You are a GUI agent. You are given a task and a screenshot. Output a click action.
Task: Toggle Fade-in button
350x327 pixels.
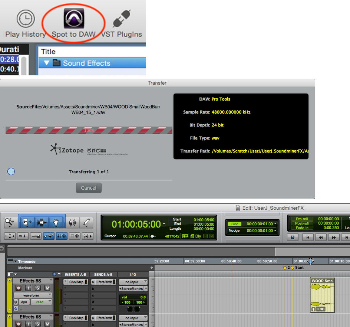click(x=302, y=228)
